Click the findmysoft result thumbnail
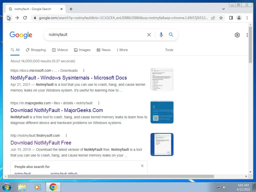 click(162, 144)
